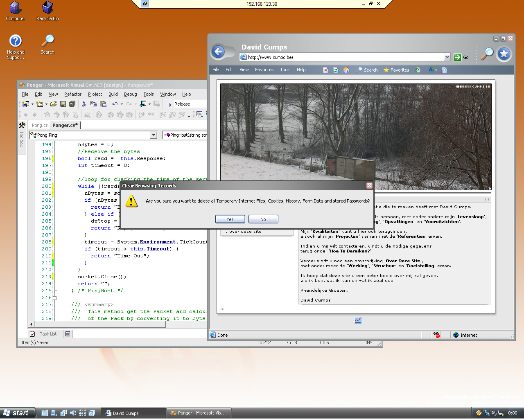Click the Save icon in Visual Studio toolbar

tap(63, 104)
